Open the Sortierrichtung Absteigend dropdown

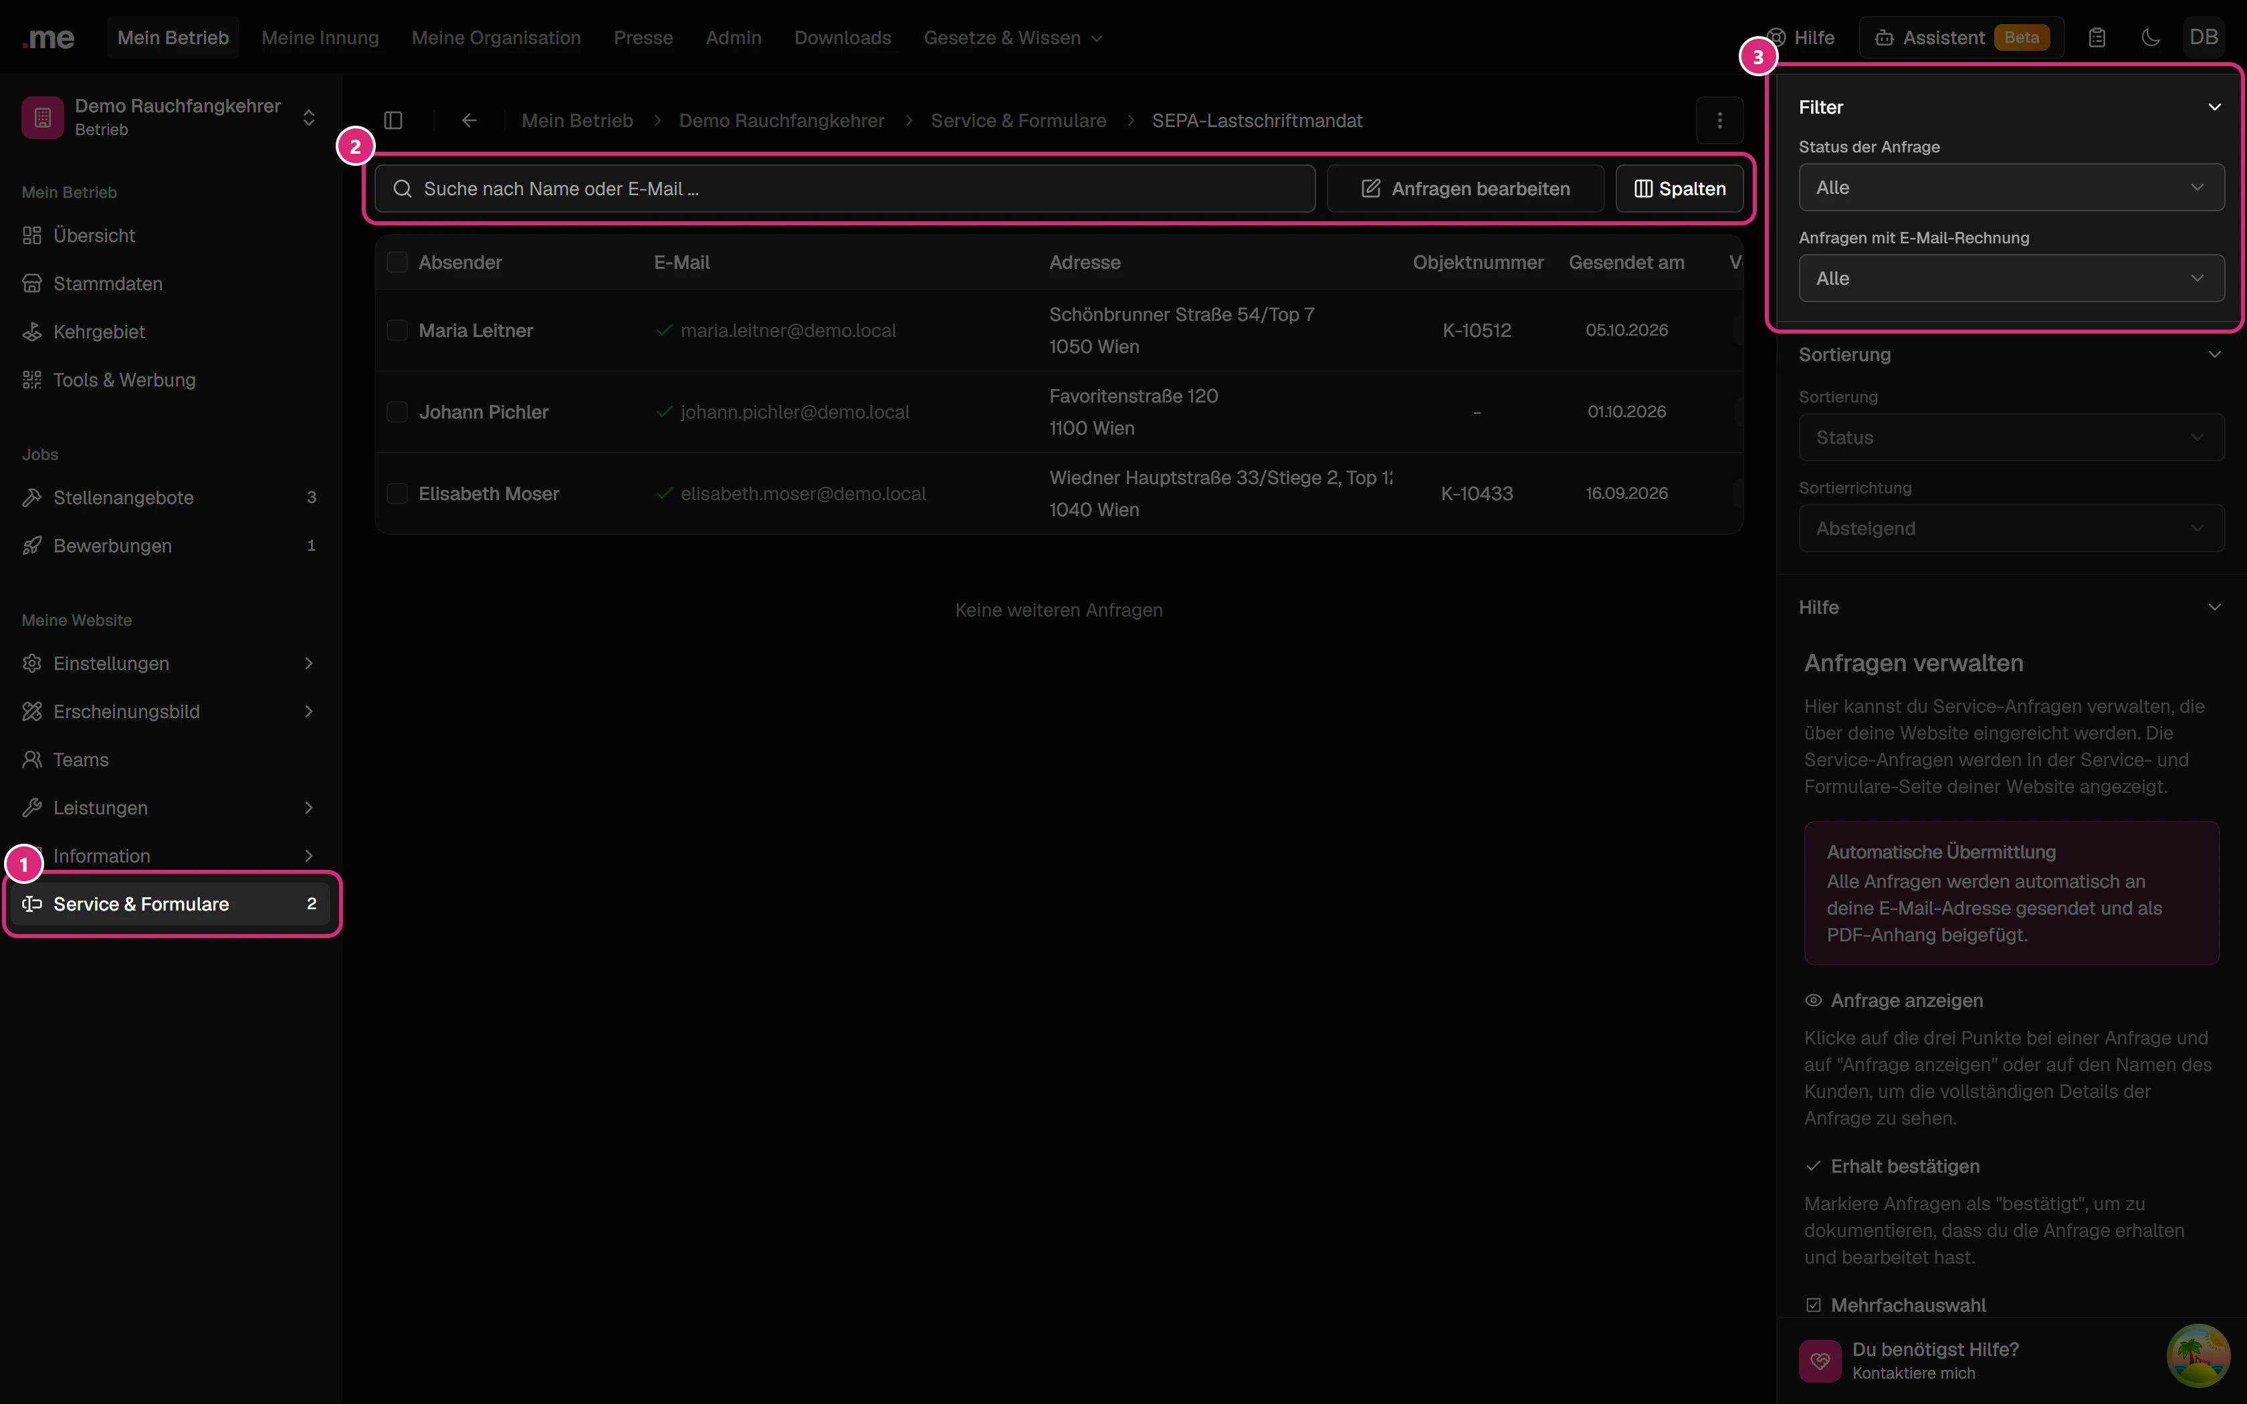[2011, 528]
